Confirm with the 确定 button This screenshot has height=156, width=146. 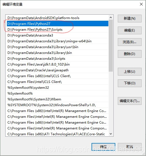[103, 147]
